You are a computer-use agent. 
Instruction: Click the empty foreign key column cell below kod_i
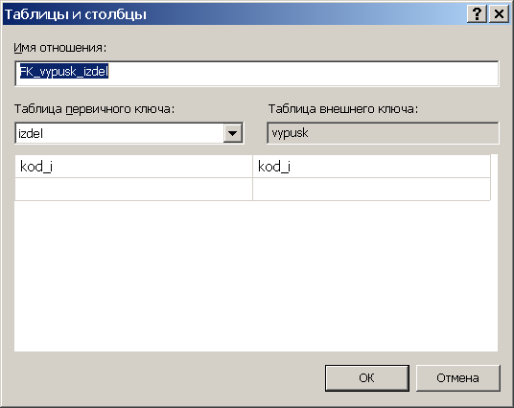[x=371, y=189]
